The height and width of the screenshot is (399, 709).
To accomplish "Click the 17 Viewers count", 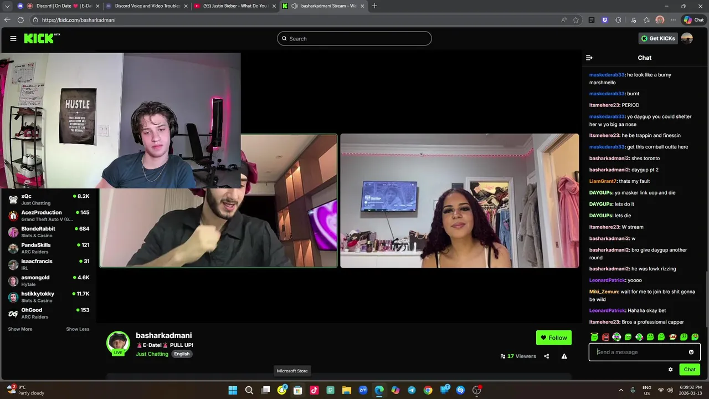I will pos(518,356).
